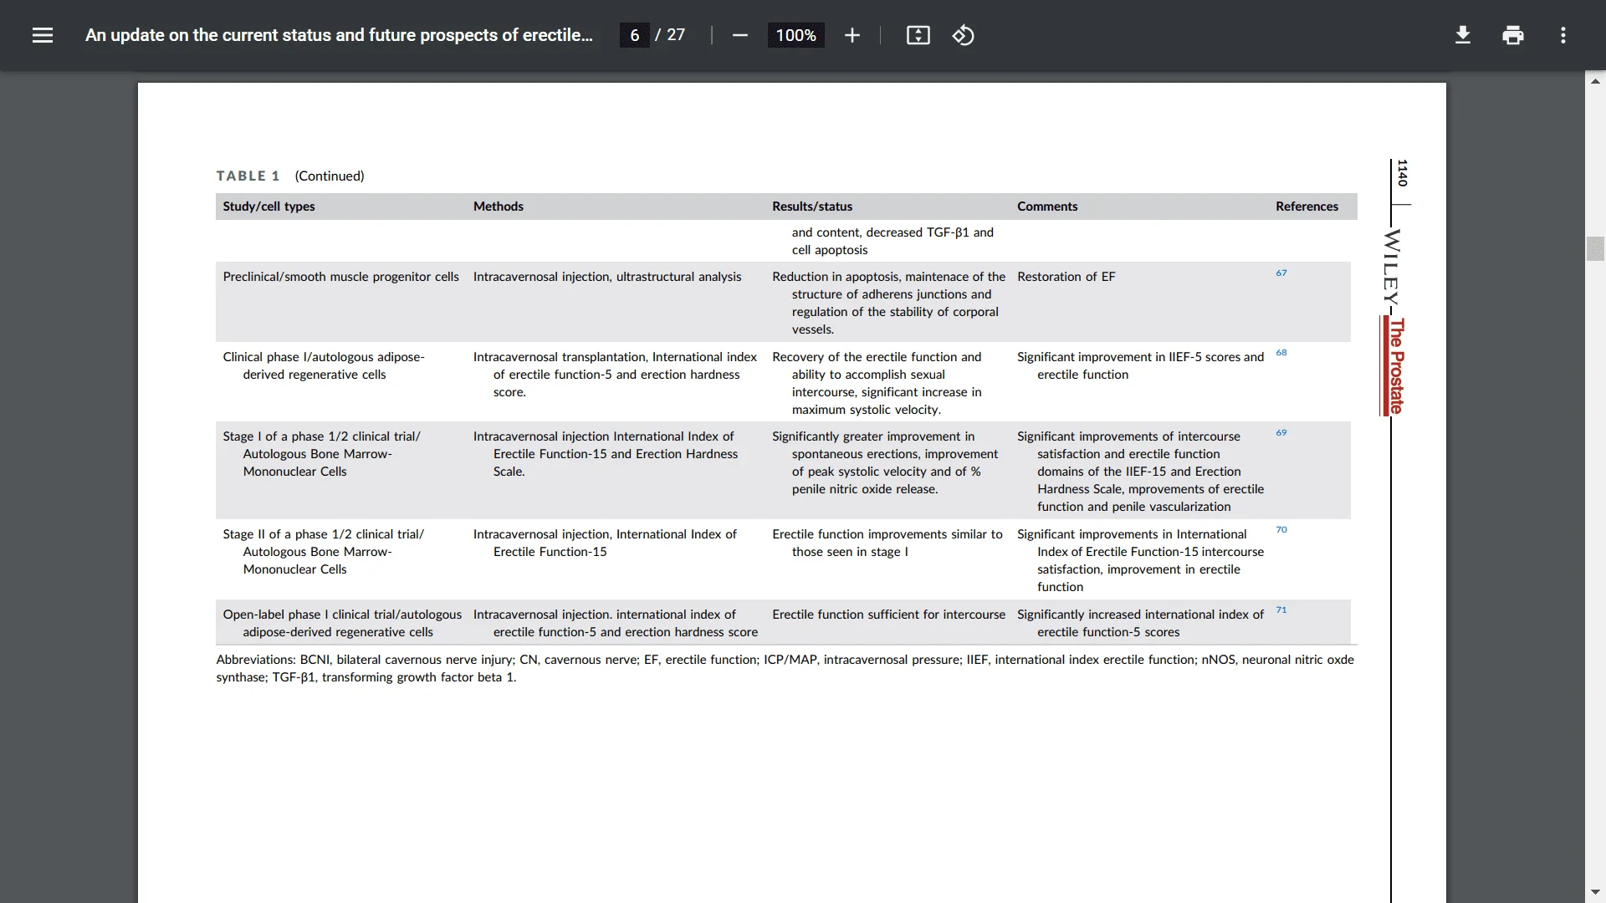Click the vertical scrollbar thumb
The width and height of the screenshot is (1606, 903).
point(1595,249)
